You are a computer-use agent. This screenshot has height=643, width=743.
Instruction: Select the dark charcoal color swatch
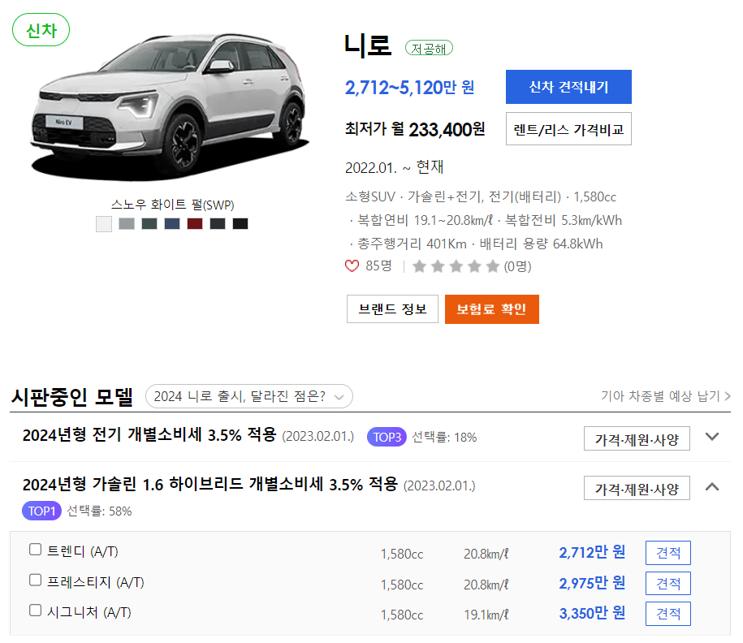coord(218,223)
